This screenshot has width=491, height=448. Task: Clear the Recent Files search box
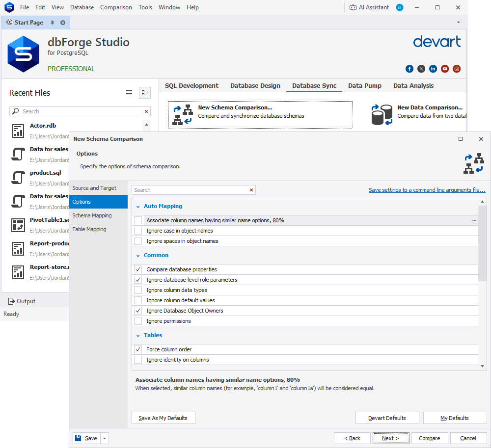pos(146,111)
